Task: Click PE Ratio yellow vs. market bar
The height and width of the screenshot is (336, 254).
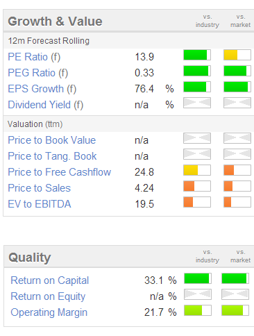Action: click(237, 55)
